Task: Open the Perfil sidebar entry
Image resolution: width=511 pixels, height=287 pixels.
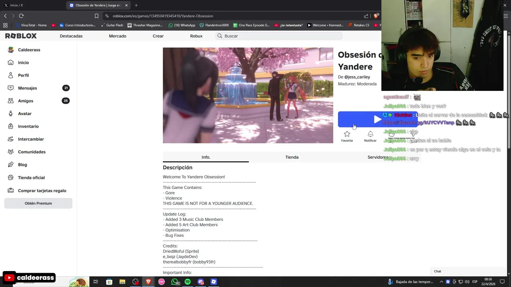Action: point(23,75)
